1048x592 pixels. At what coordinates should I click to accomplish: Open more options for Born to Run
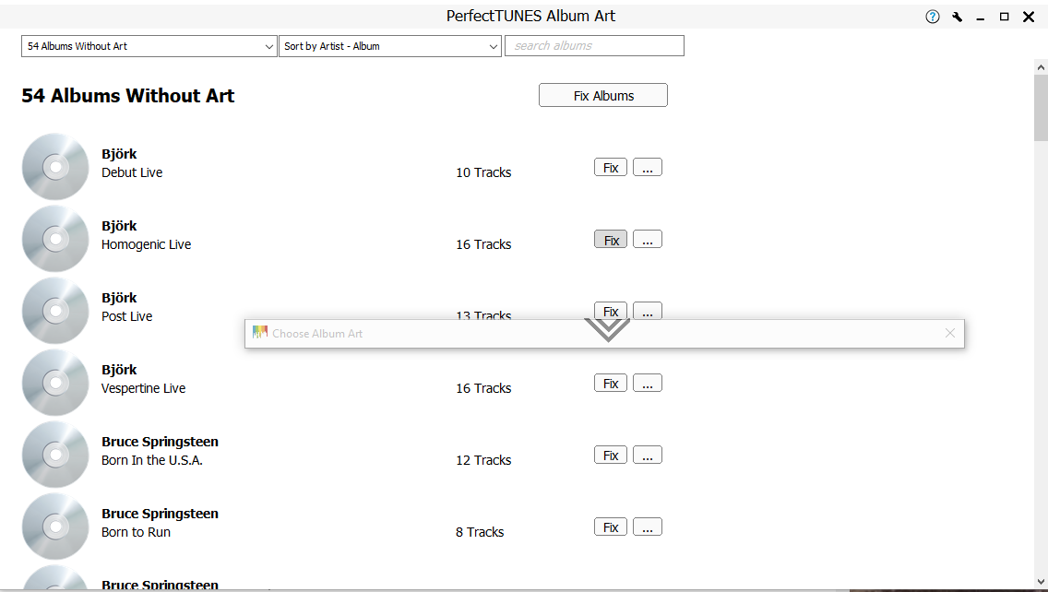point(647,527)
